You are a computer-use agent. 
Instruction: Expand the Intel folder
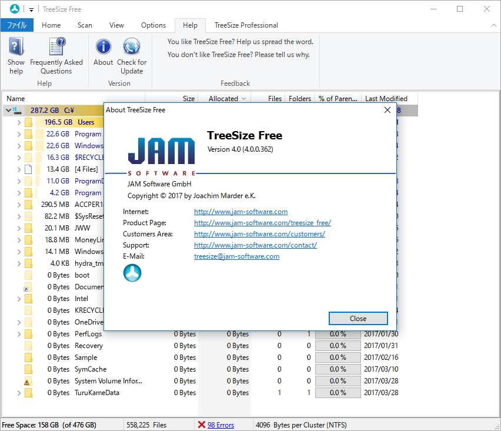click(19, 299)
